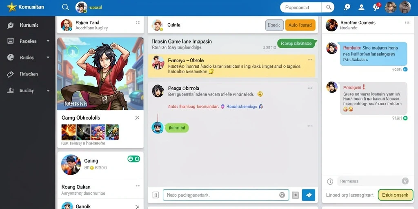Expand the Raoales sidebar dropdown arrow
Screen dimensions: 418x209
[48, 41]
